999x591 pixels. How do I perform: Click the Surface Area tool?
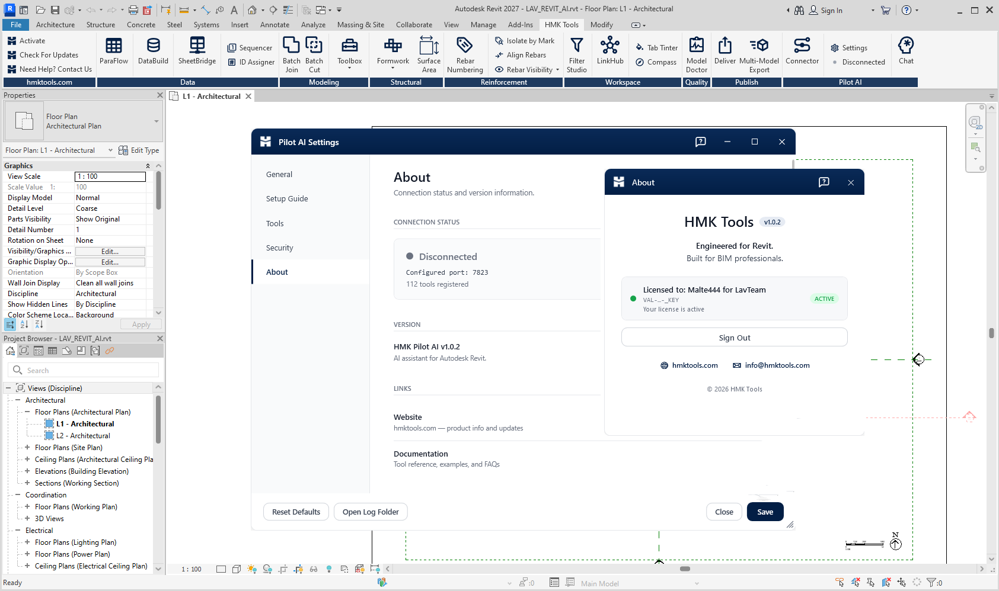click(x=429, y=54)
